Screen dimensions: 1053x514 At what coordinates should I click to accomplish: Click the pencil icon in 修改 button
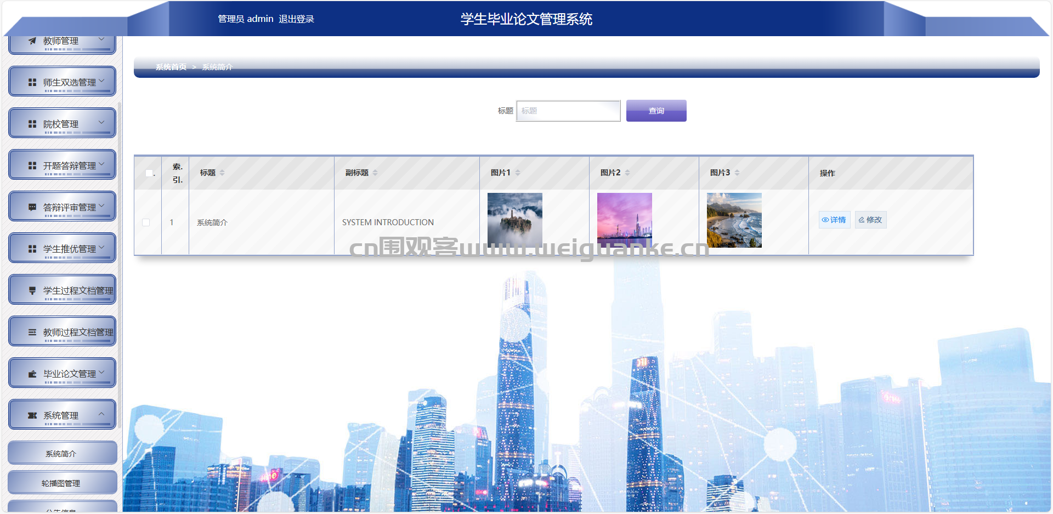pyautogui.click(x=862, y=220)
